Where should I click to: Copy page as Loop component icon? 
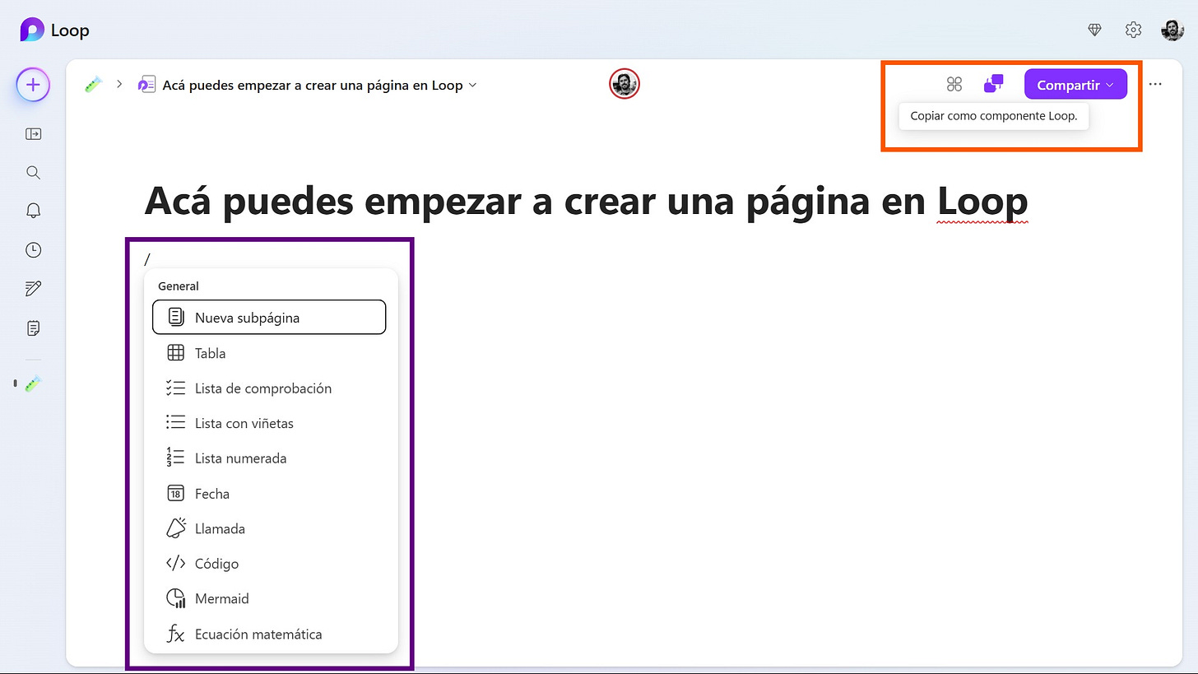[994, 84]
